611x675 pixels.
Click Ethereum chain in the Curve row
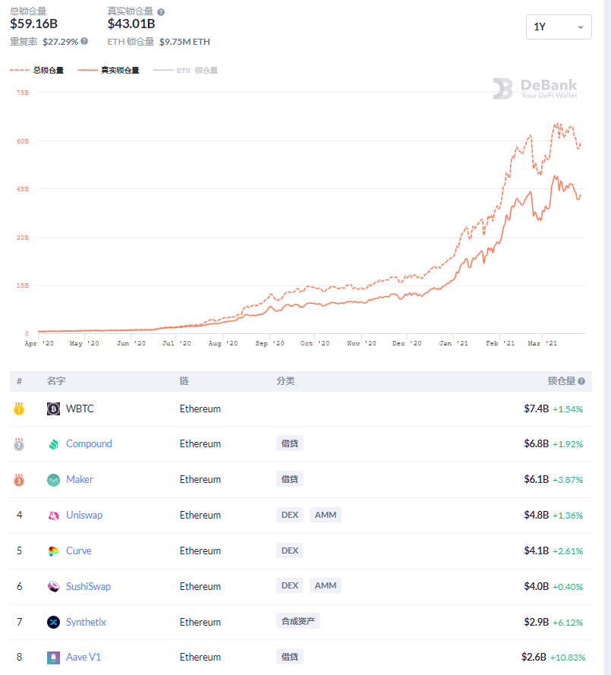(x=200, y=551)
